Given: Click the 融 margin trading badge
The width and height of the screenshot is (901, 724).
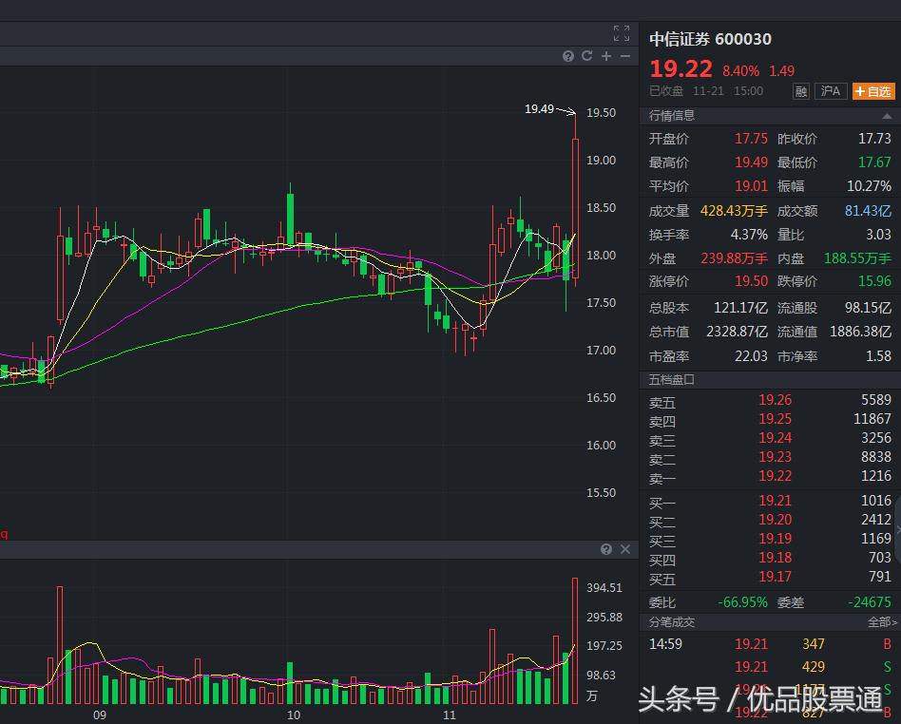Looking at the screenshot, I should tap(801, 91).
